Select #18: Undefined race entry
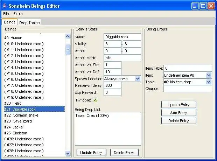 (34, 91)
